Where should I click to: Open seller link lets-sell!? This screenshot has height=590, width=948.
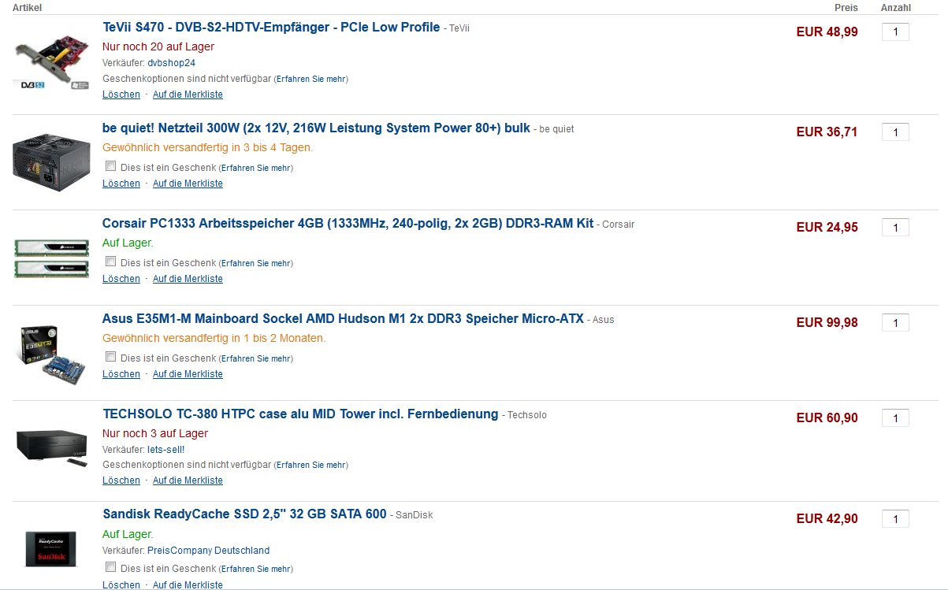point(165,450)
